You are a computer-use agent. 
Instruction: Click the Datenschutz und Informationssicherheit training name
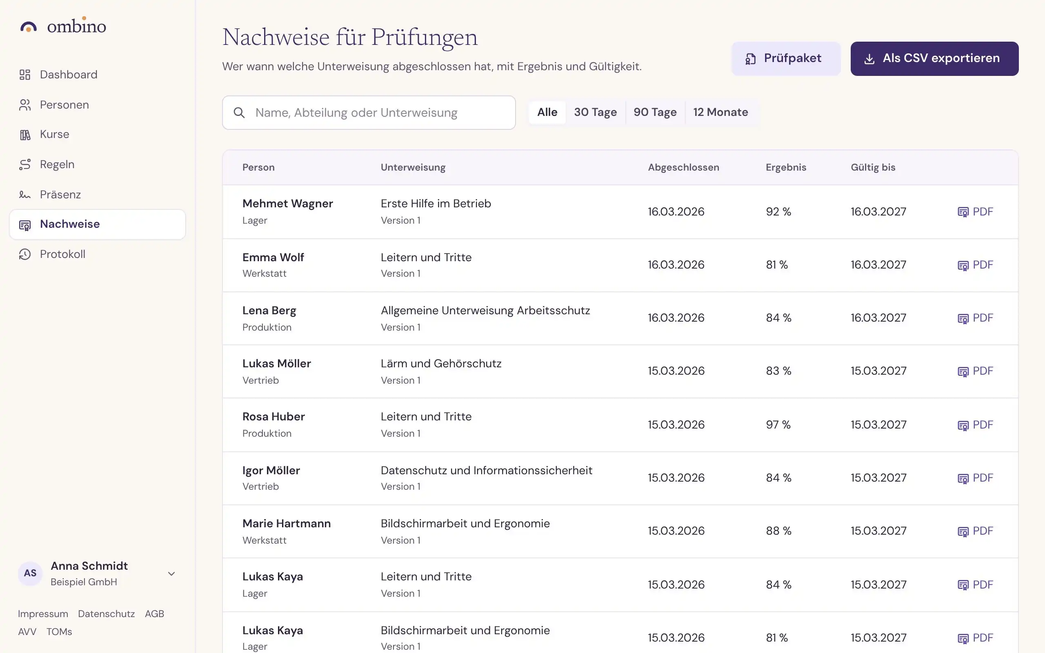486,470
